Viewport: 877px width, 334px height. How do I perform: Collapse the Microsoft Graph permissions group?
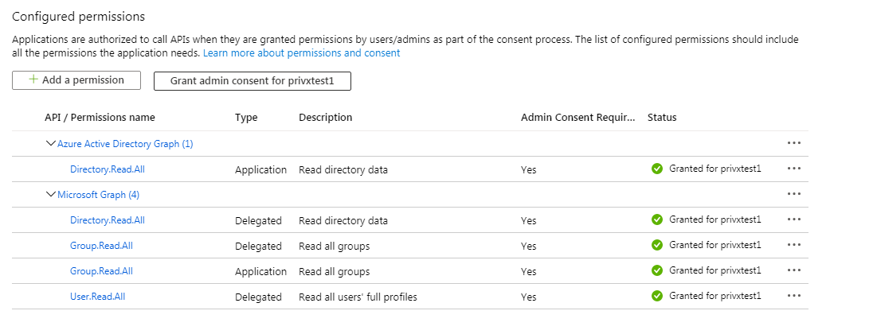(51, 194)
